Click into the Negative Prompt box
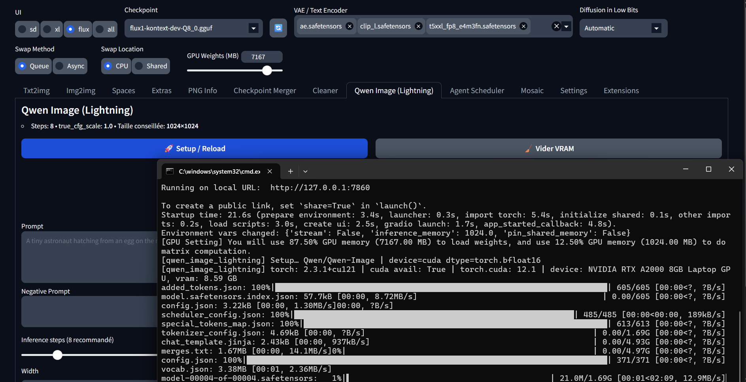Screen dimensions: 746x382 (x=89, y=311)
